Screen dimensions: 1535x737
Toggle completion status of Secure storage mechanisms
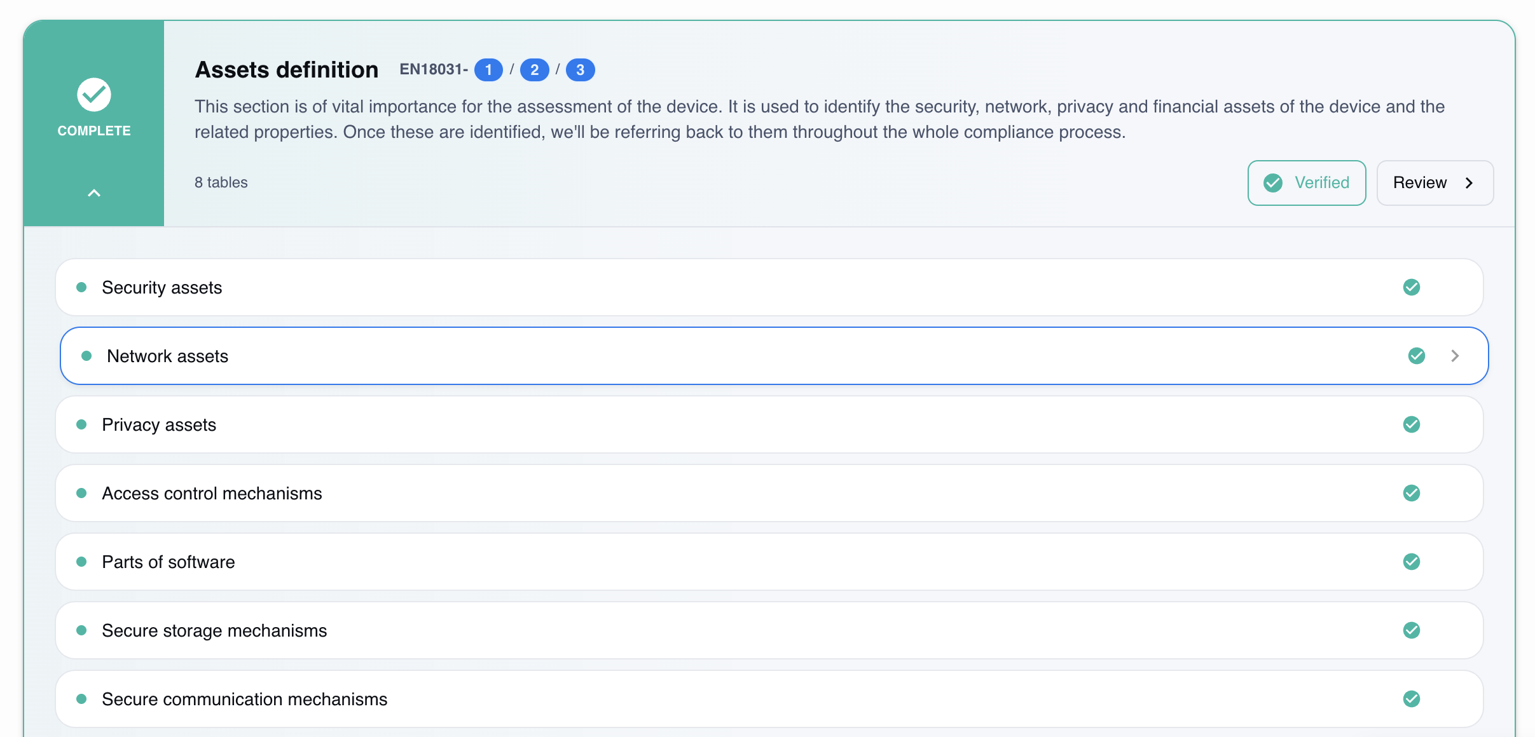click(1412, 630)
